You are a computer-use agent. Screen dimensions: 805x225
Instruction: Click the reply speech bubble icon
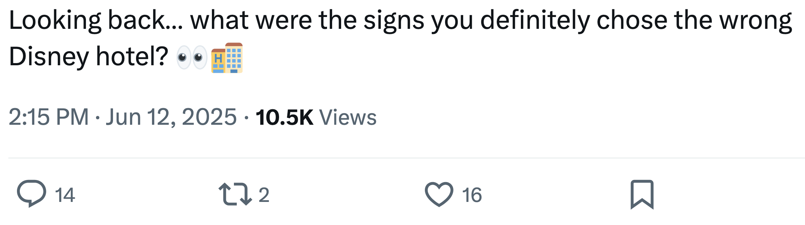tap(31, 194)
